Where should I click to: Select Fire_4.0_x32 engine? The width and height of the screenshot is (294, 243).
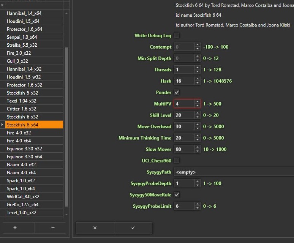pyautogui.click(x=34, y=133)
